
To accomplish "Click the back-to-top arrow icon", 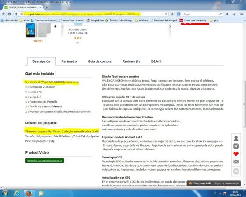I will pos(236,171).
